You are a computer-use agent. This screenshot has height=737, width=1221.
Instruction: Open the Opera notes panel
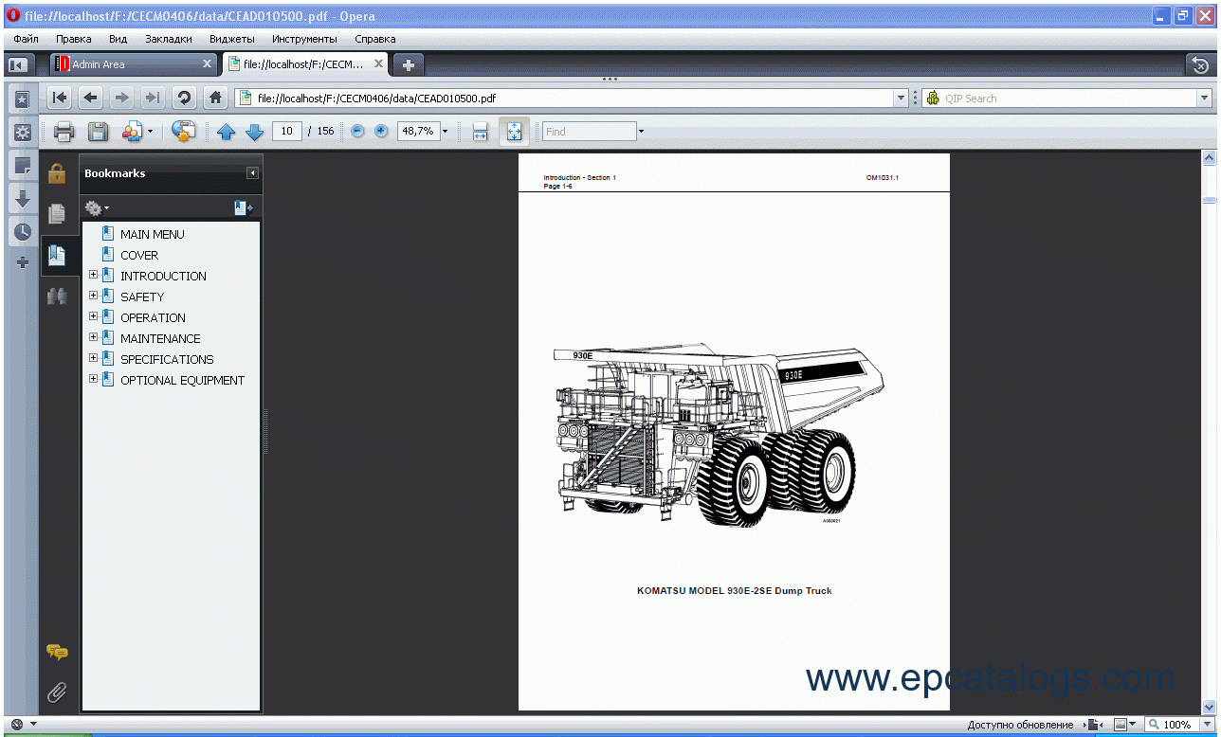(x=23, y=166)
